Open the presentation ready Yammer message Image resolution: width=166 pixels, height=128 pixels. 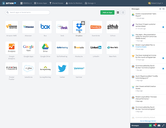(x=148, y=38)
